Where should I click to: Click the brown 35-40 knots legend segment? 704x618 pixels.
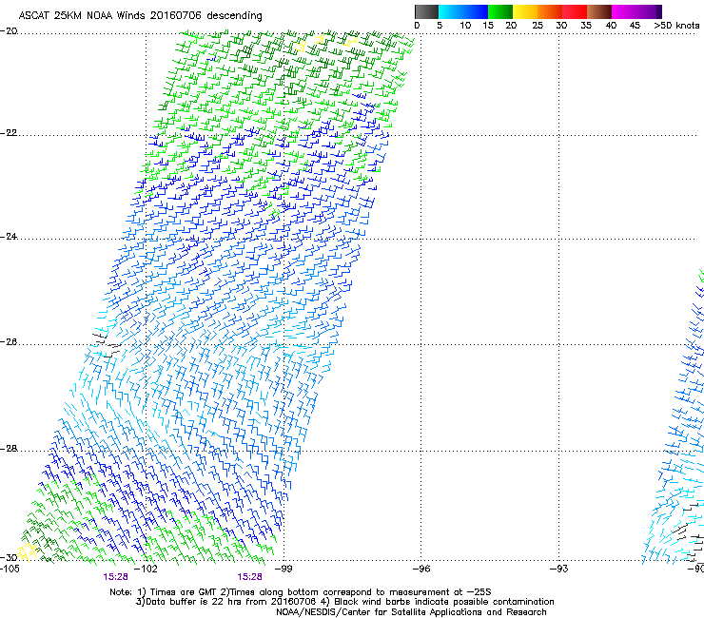599,11
